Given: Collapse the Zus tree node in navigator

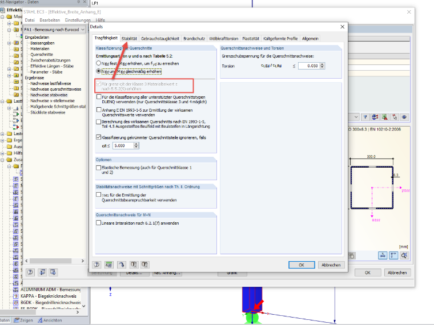Looking at the screenshot, I should tap(2, 160).
